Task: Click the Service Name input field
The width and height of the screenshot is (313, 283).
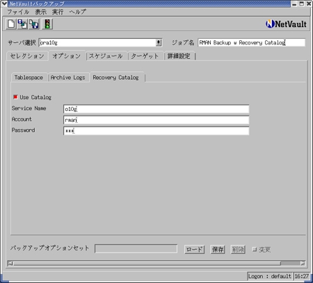Action: [156, 109]
